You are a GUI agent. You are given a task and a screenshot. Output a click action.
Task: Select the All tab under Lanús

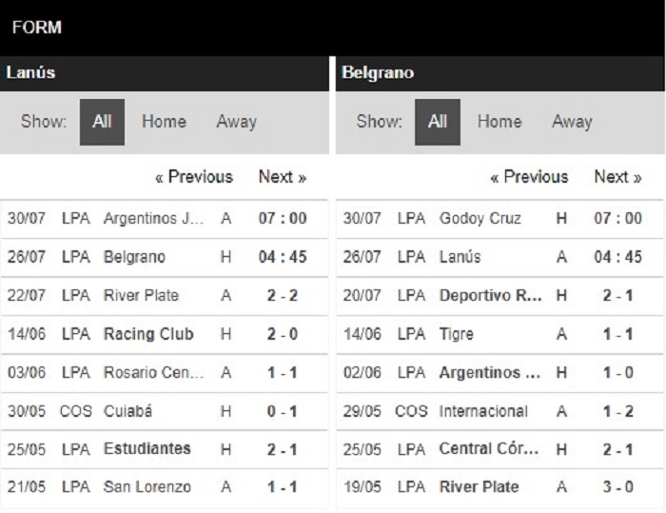102,122
